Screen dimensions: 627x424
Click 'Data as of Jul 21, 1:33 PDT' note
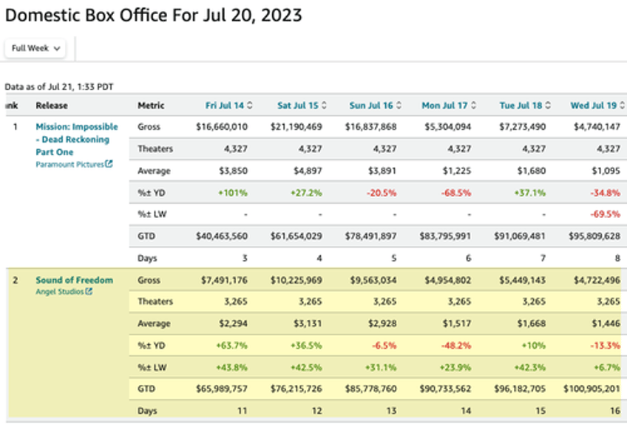(x=59, y=87)
